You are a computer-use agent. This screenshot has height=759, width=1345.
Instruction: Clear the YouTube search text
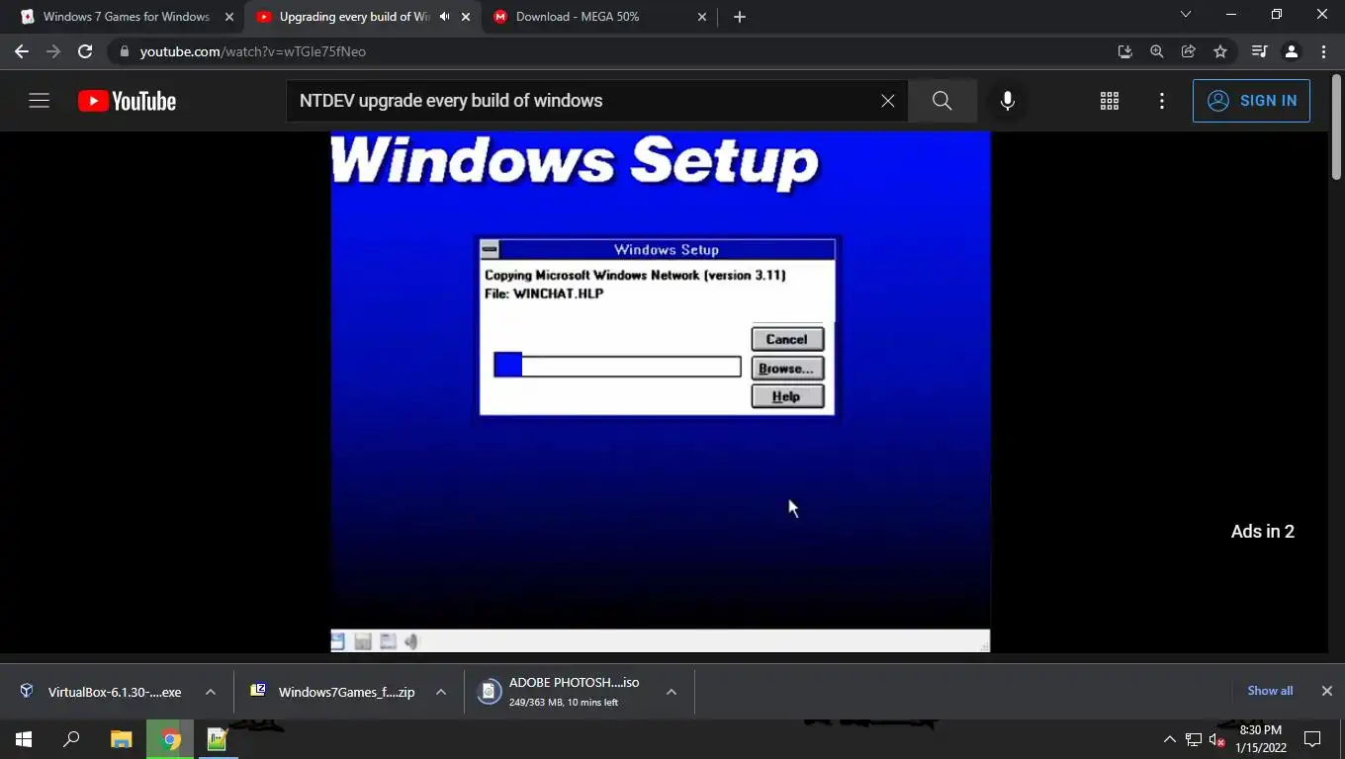pyautogui.click(x=887, y=101)
